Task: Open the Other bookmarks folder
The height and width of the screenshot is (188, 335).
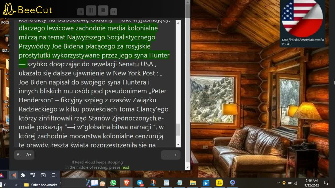Action: [x=41, y=185]
